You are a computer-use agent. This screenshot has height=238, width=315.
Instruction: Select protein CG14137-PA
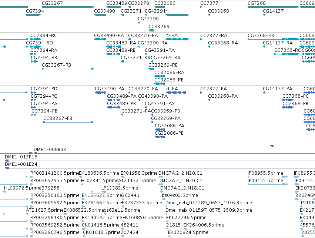(264, 93)
